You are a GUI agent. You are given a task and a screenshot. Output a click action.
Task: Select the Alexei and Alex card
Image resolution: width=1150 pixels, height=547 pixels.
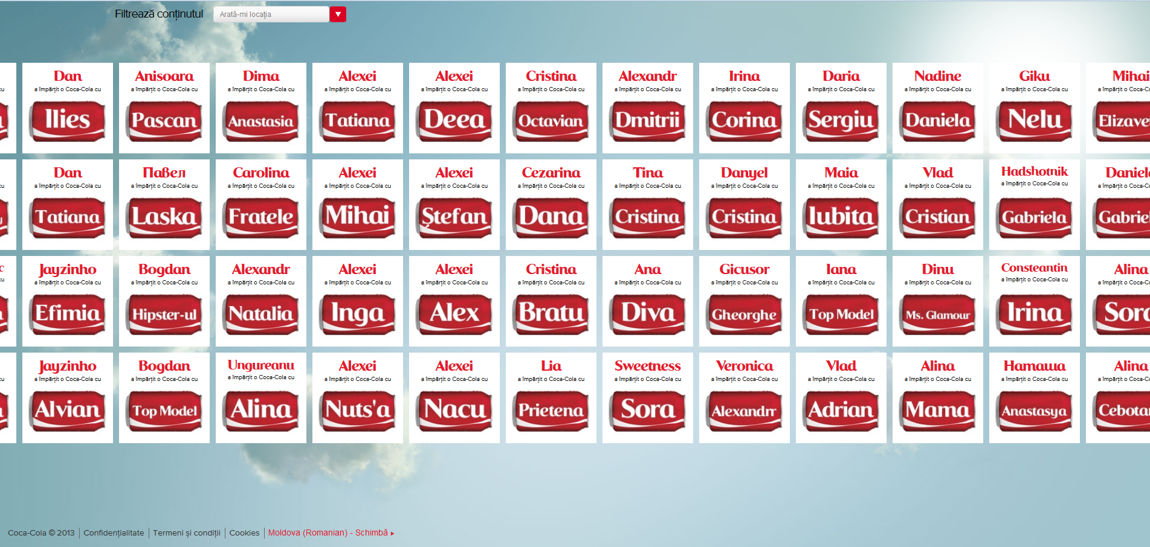point(454,301)
